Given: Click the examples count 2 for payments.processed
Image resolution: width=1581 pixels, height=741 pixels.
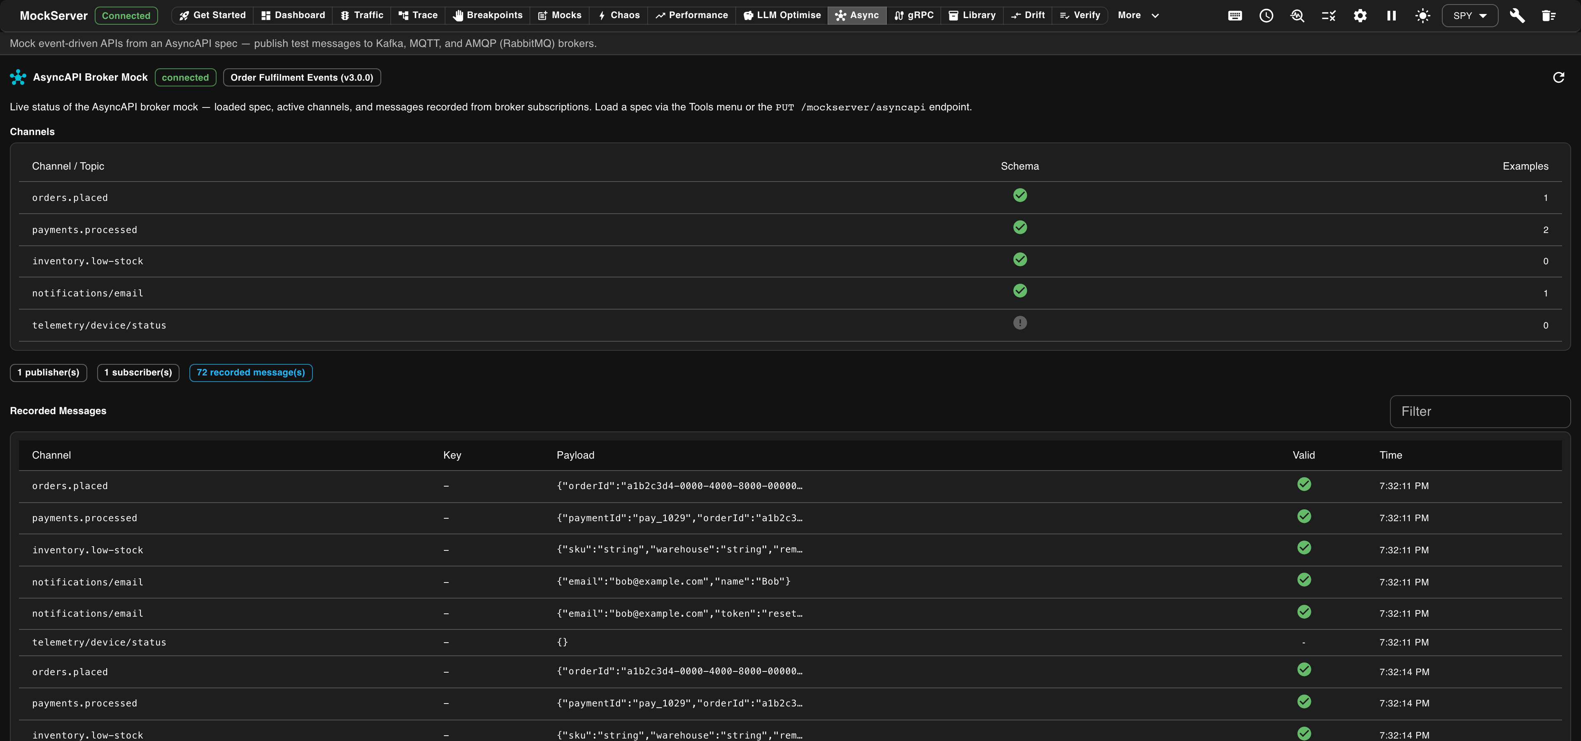Looking at the screenshot, I should point(1546,230).
